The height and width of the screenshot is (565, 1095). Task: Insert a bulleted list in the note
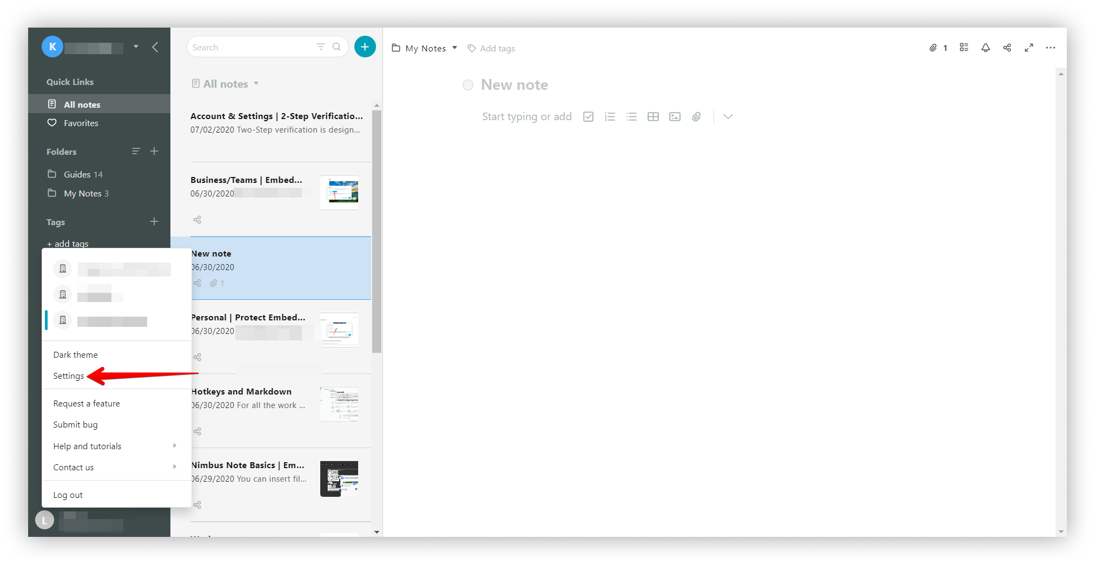click(632, 116)
